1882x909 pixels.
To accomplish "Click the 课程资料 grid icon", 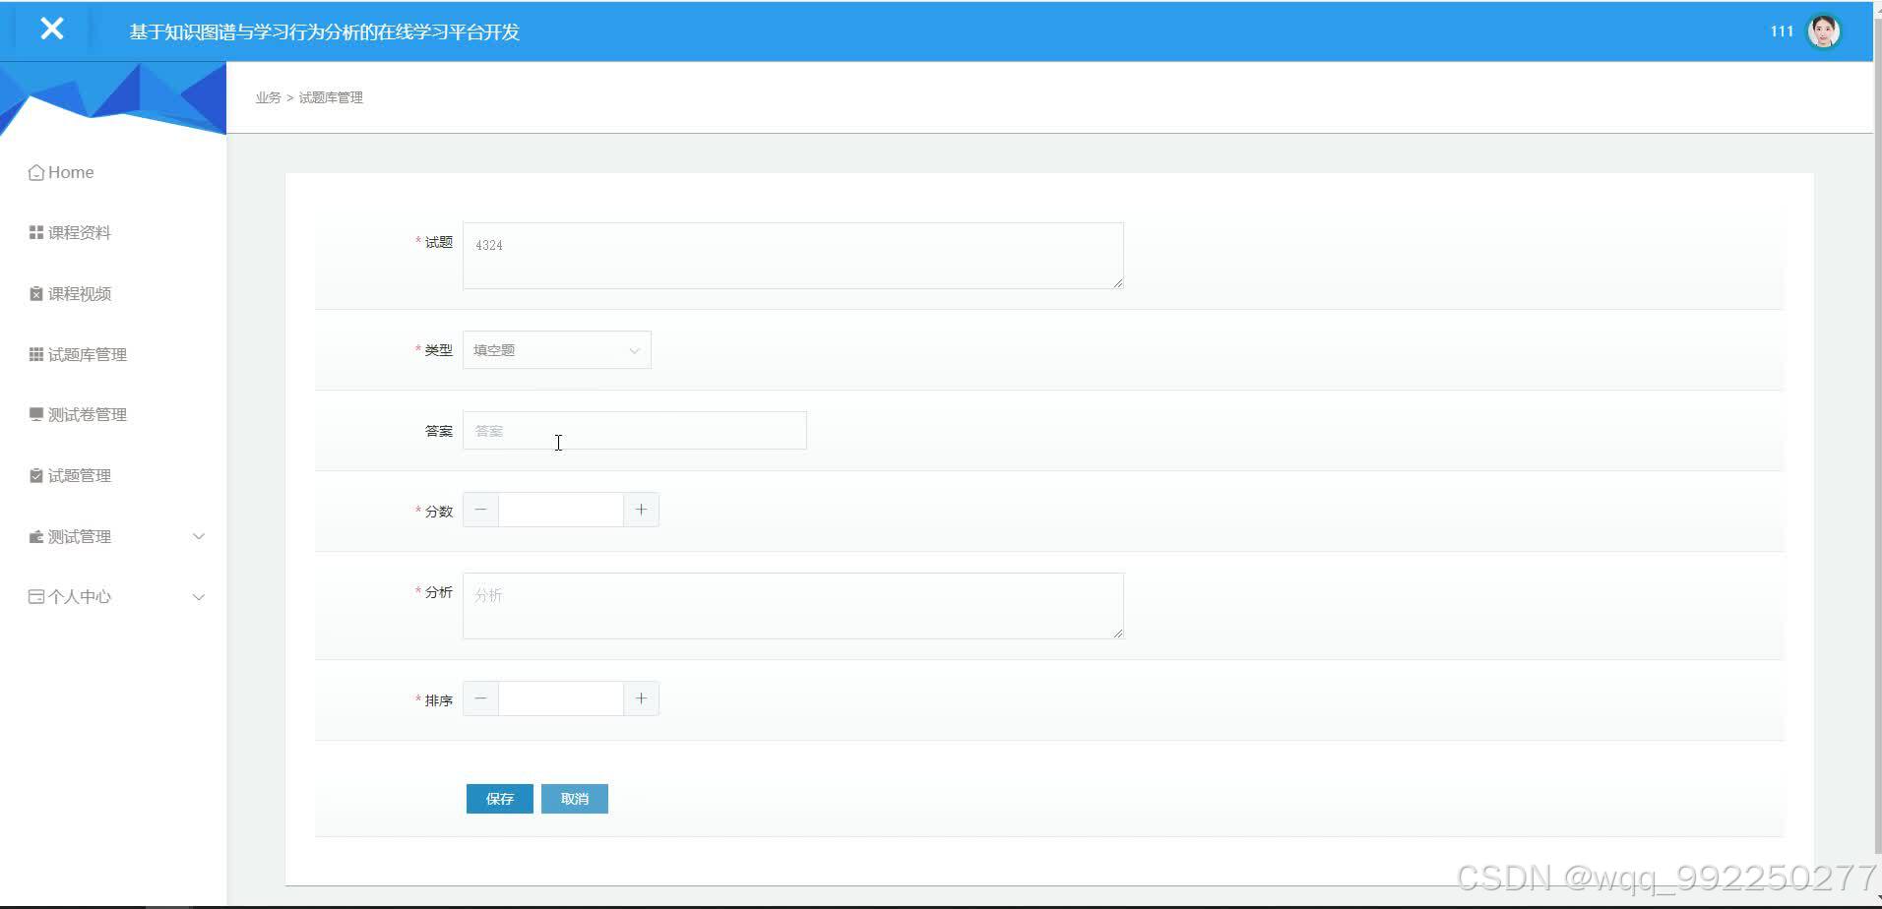I will 36,232.
